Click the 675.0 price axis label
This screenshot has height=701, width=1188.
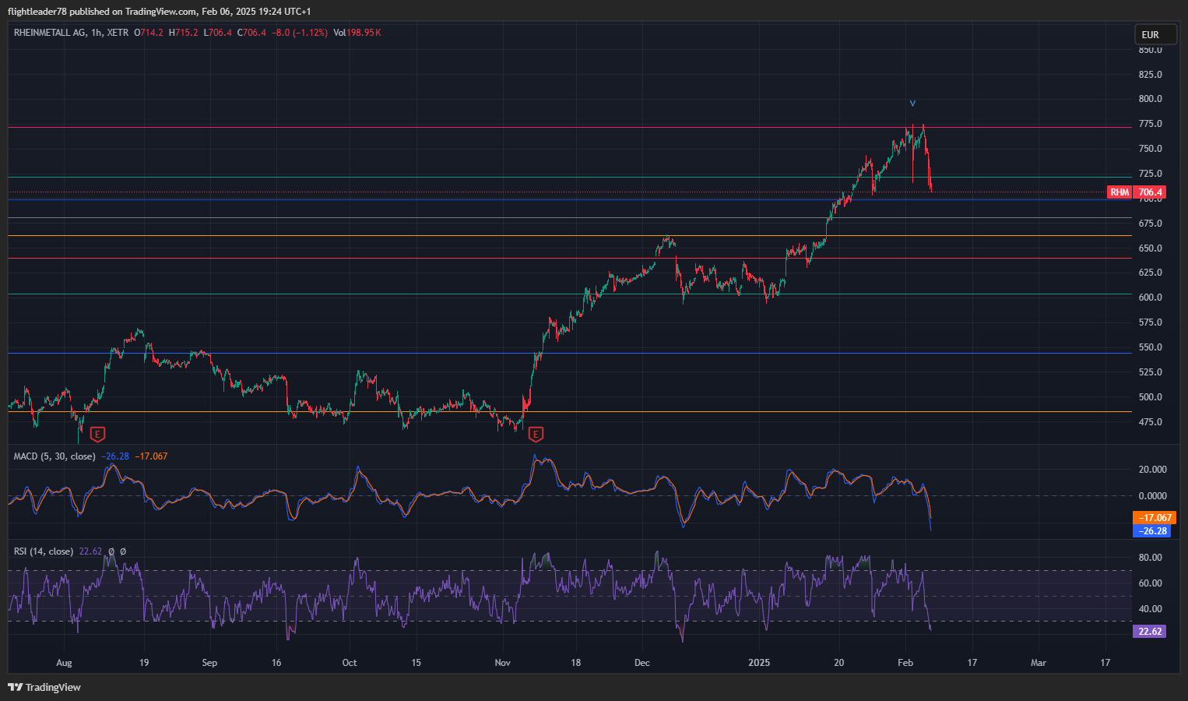[x=1150, y=224]
